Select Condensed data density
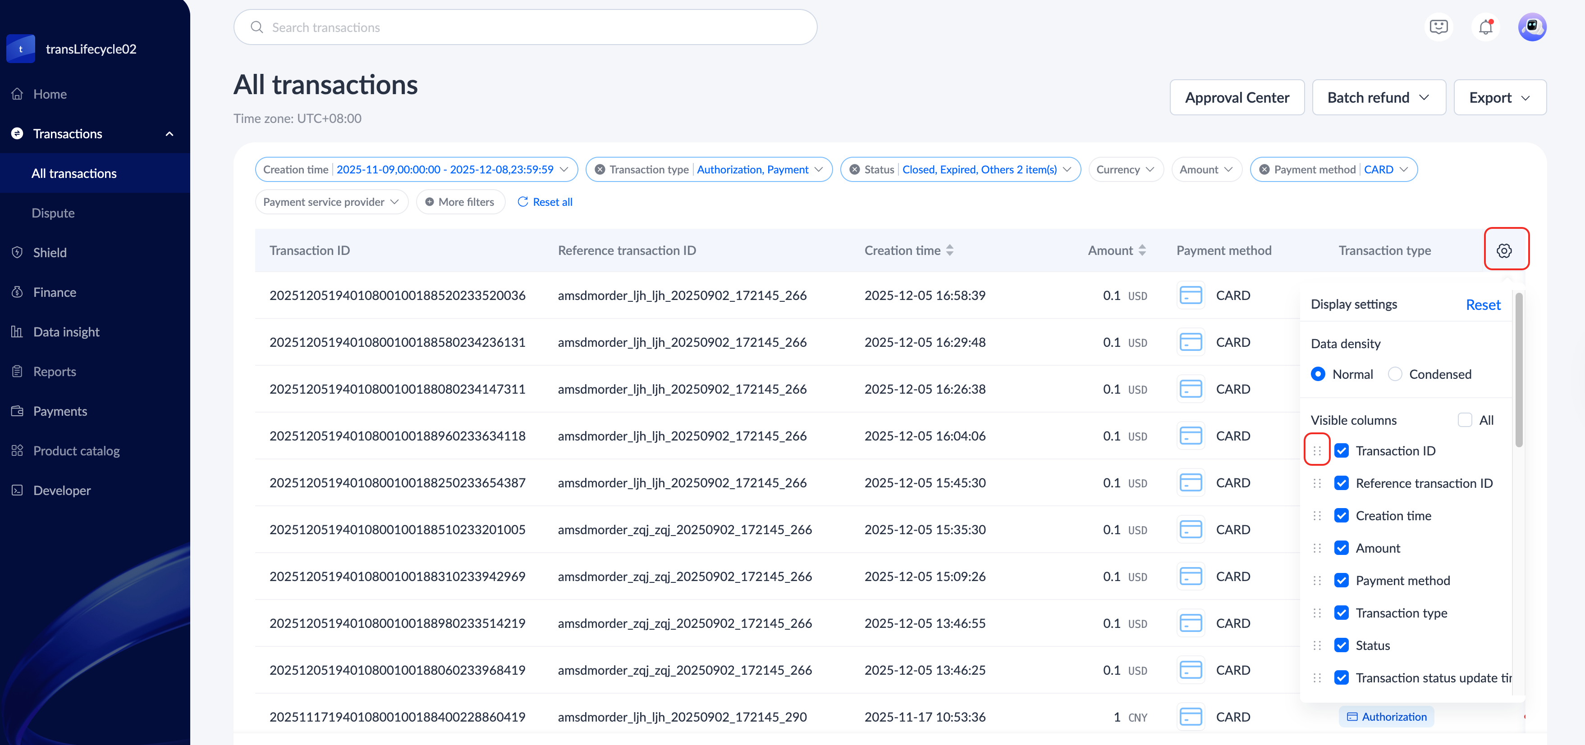The image size is (1585, 745). (1395, 374)
